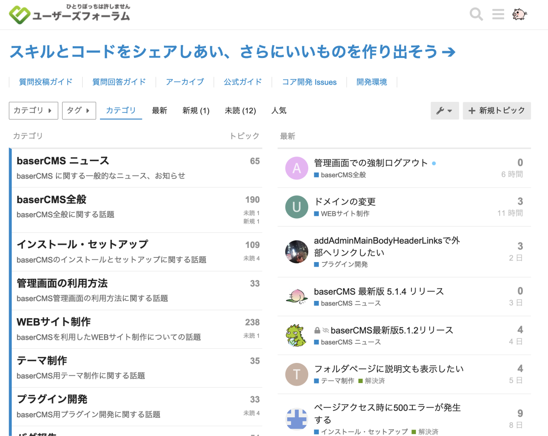Viewport: 548px width, 436px height.
Task: Click the purple 'A' user avatar
Action: point(296,168)
